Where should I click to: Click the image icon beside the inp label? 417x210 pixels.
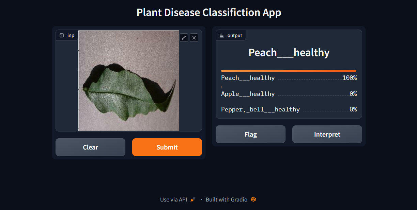click(62, 35)
